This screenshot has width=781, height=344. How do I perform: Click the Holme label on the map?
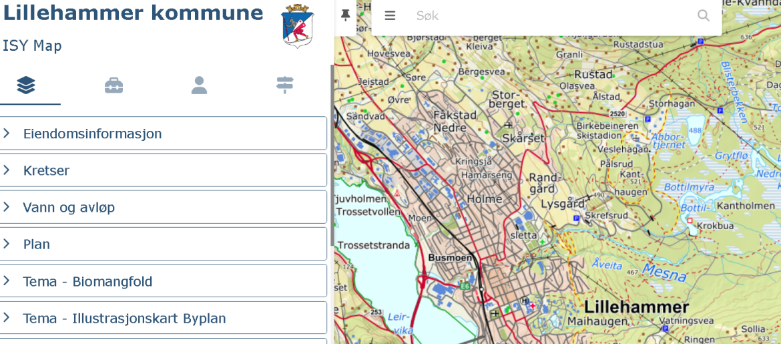484,200
